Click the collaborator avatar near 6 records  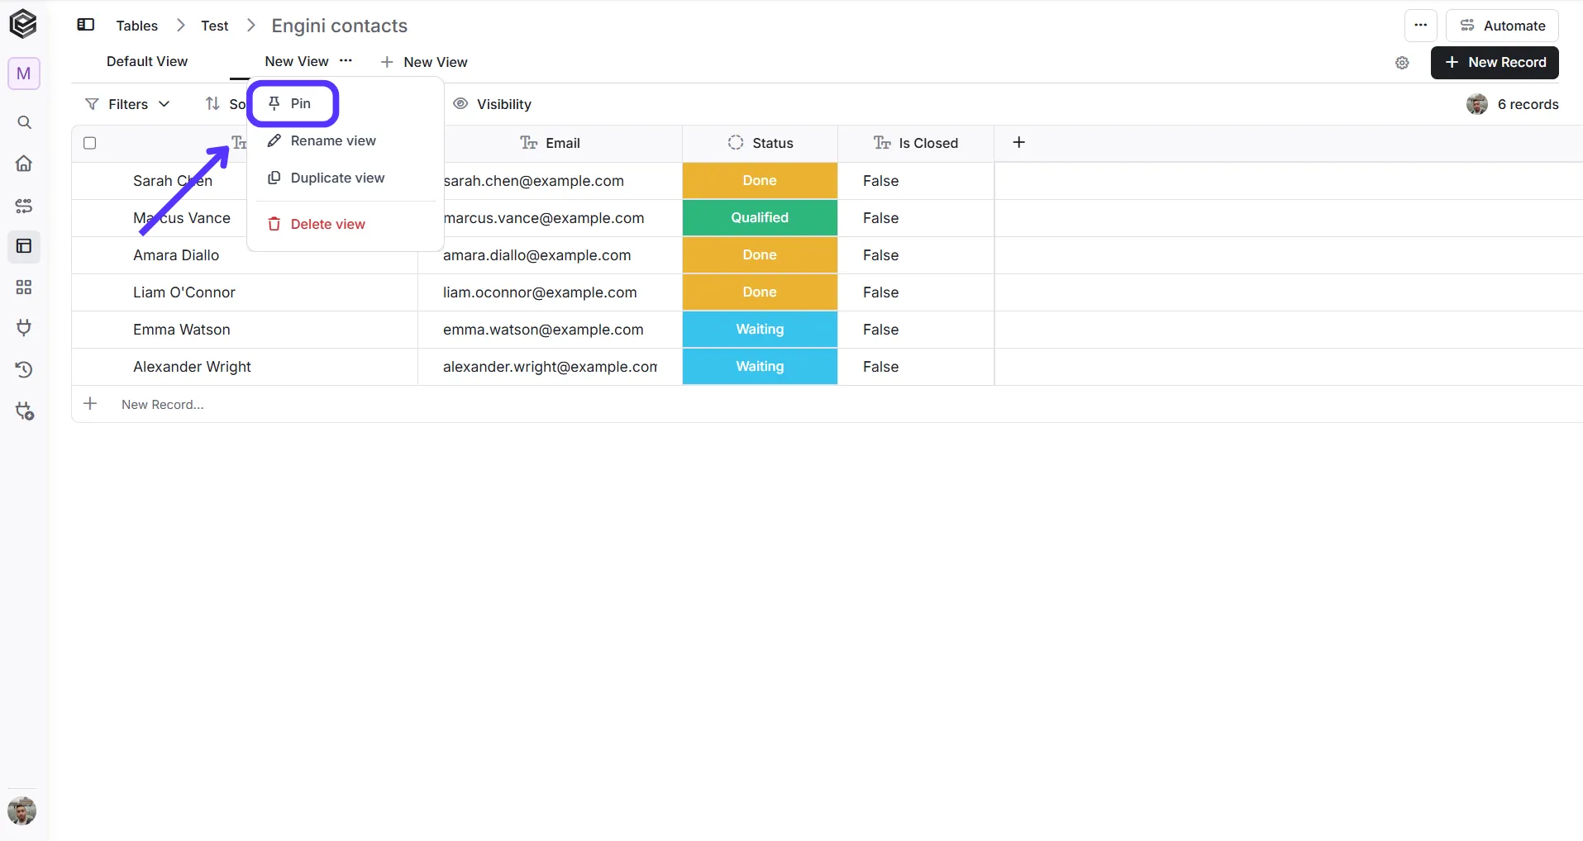click(1477, 104)
